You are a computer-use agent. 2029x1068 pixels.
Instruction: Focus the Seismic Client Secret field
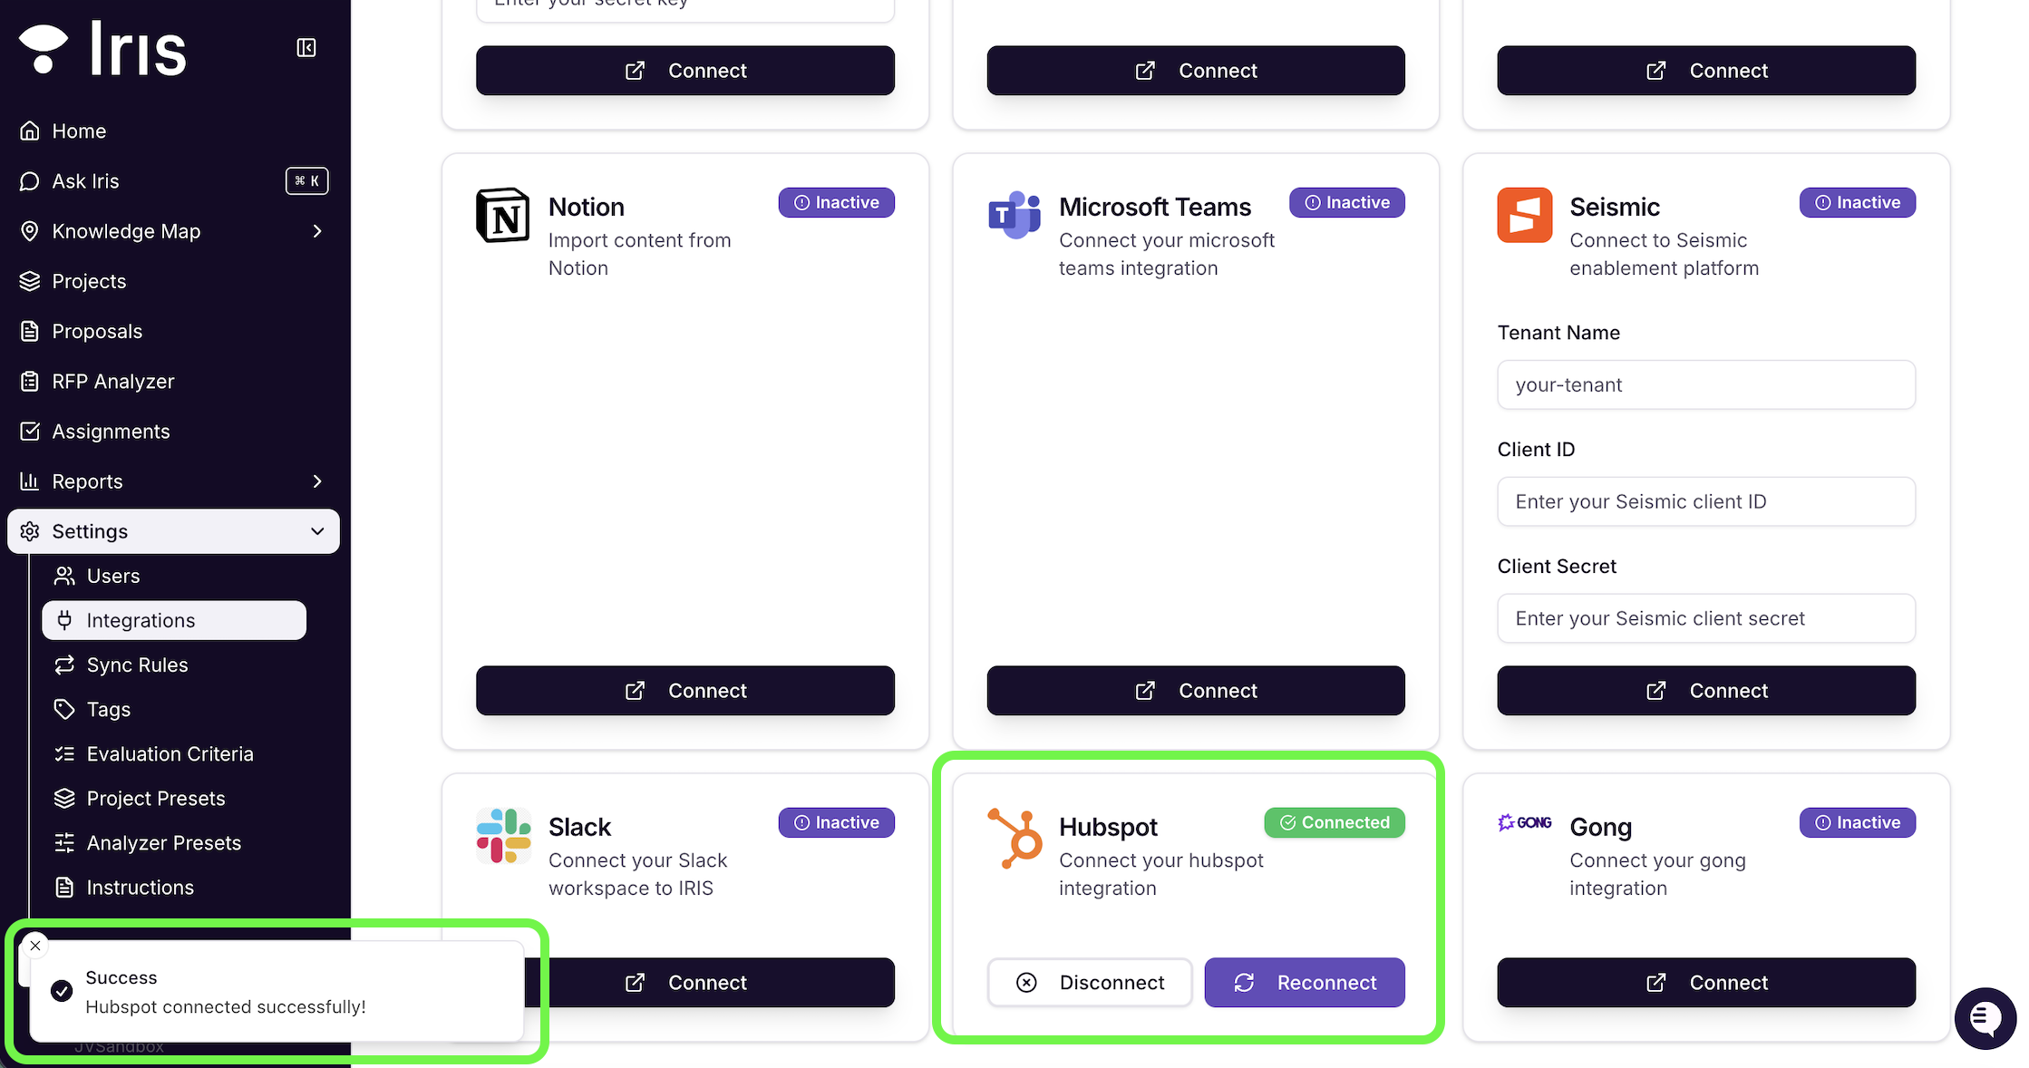point(1706,618)
